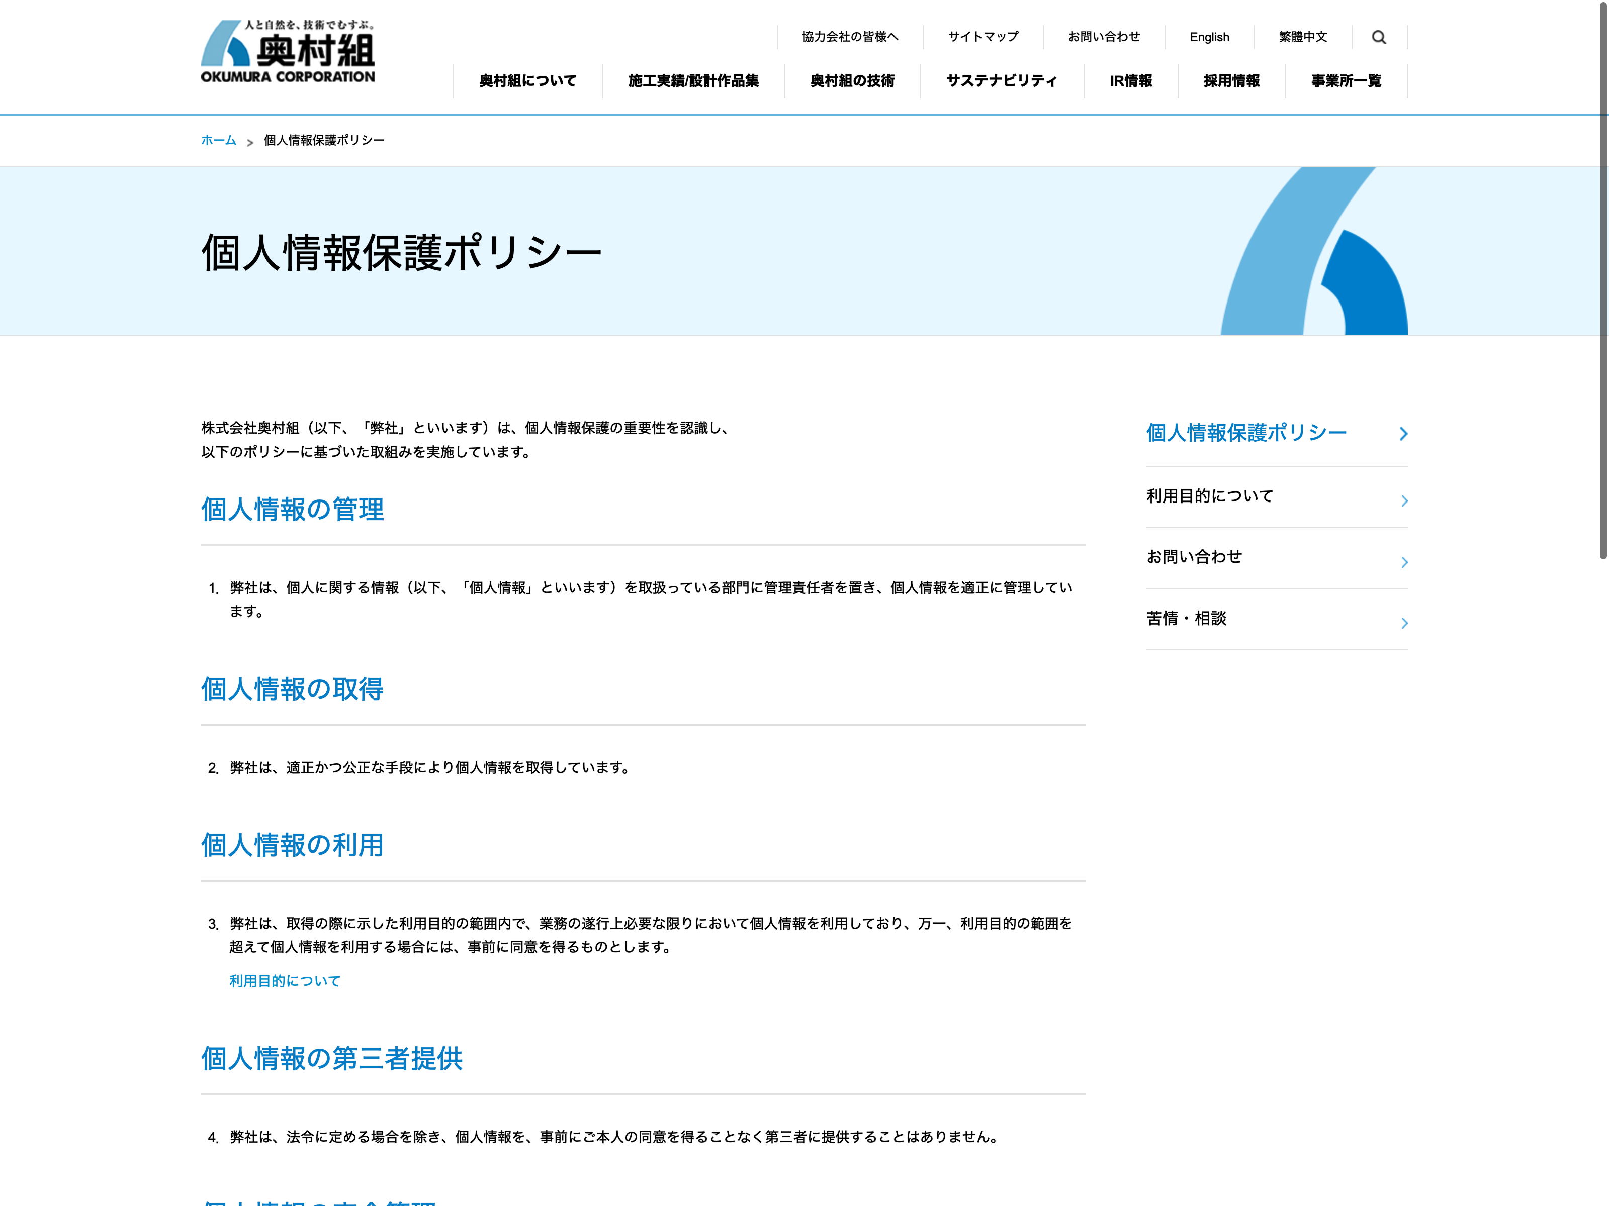Switch to 繁體中文 language
This screenshot has height=1206, width=1609.
click(x=1302, y=37)
